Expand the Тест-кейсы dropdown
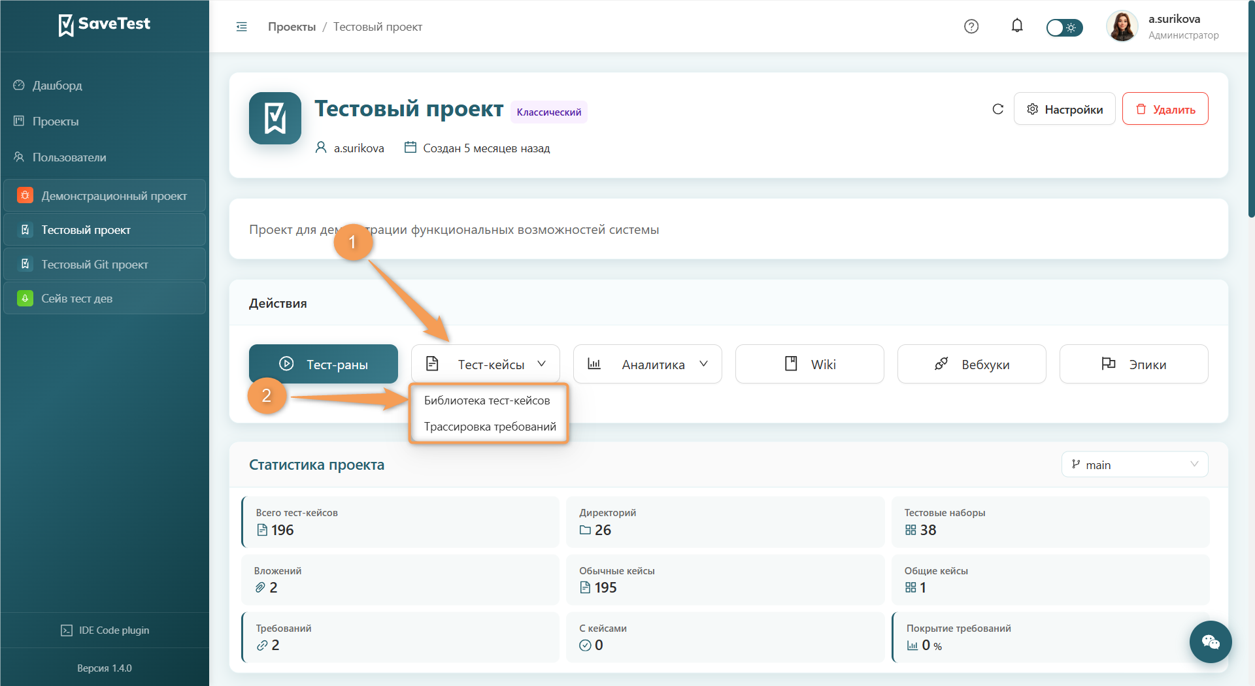Viewport: 1255px width, 686px height. [x=485, y=364]
